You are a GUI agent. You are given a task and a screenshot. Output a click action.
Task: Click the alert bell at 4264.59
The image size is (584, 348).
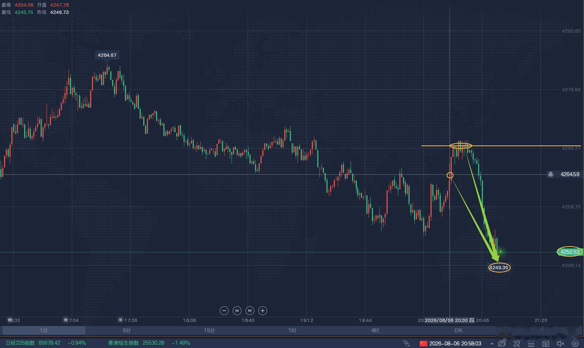click(x=551, y=174)
